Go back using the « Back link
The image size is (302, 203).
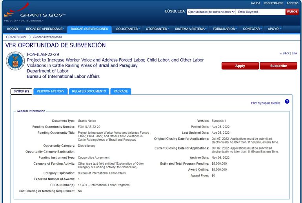[285, 53]
